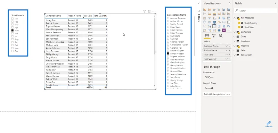This screenshot has height=133, width=278.
Task: Collapse the Visualizations pane with right chevron
Action: click(230, 3)
